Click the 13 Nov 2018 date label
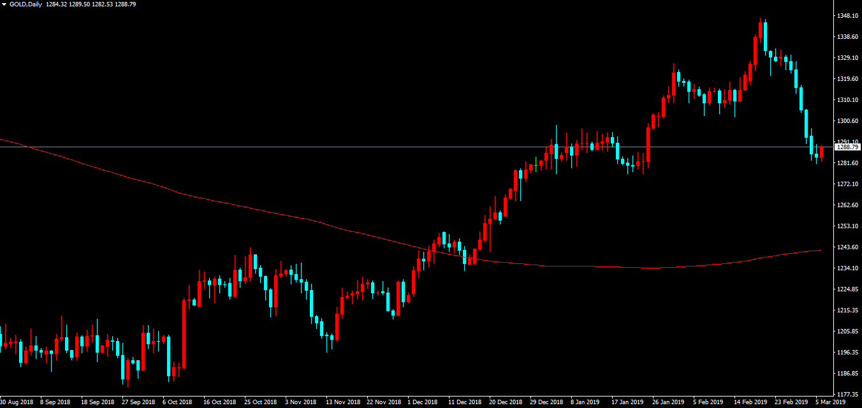The image size is (862, 408). (x=343, y=402)
